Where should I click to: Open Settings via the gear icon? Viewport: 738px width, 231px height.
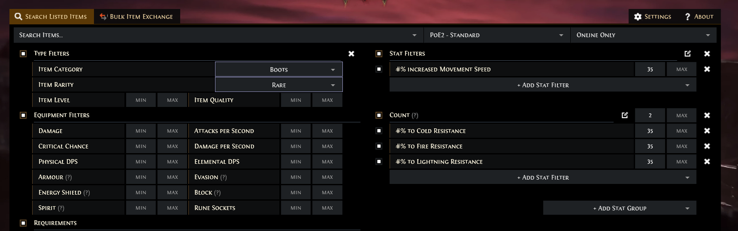click(x=638, y=17)
